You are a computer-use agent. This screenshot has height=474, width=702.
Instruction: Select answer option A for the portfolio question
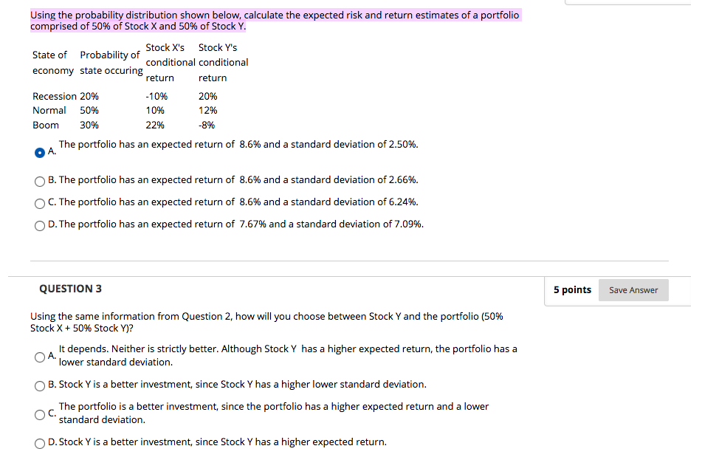click(39, 153)
